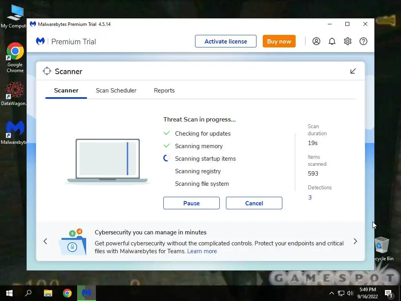This screenshot has height=301, width=401.
Task: Click 'Cybersecurity you can manage in minutes' headline
Action: coord(151,232)
